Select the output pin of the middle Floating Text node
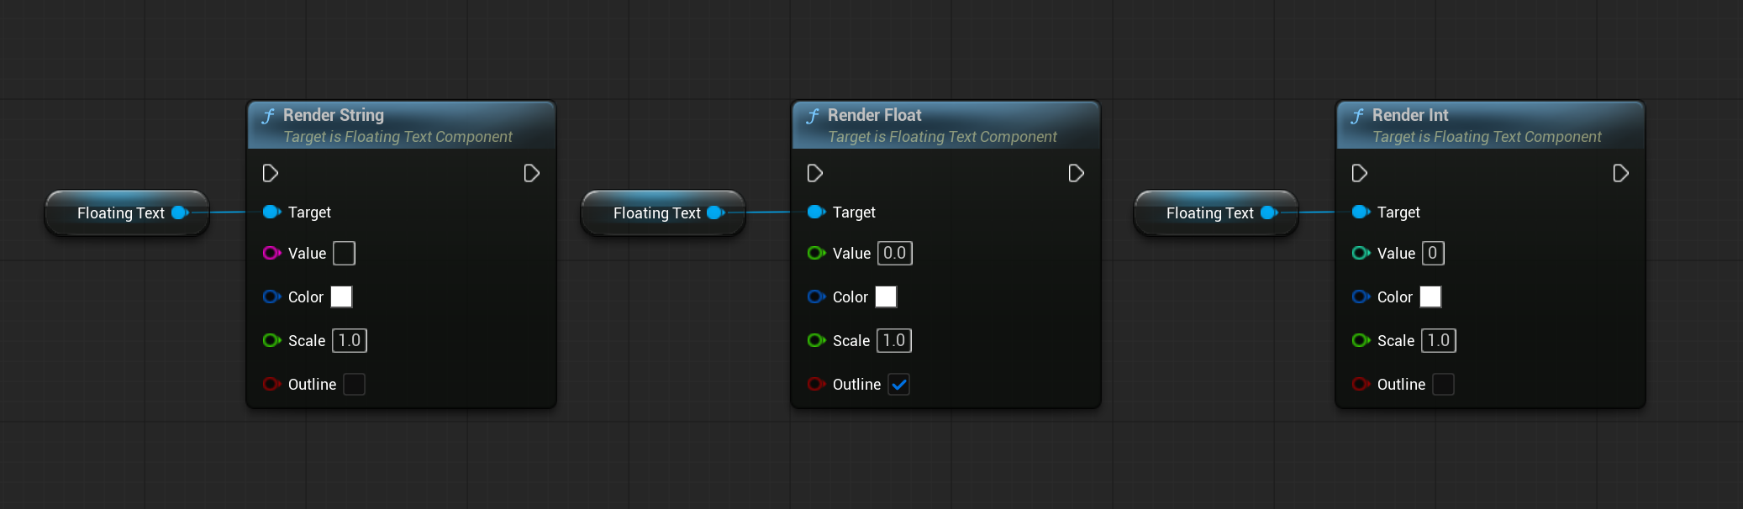Image resolution: width=1743 pixels, height=509 pixels. pos(715,213)
